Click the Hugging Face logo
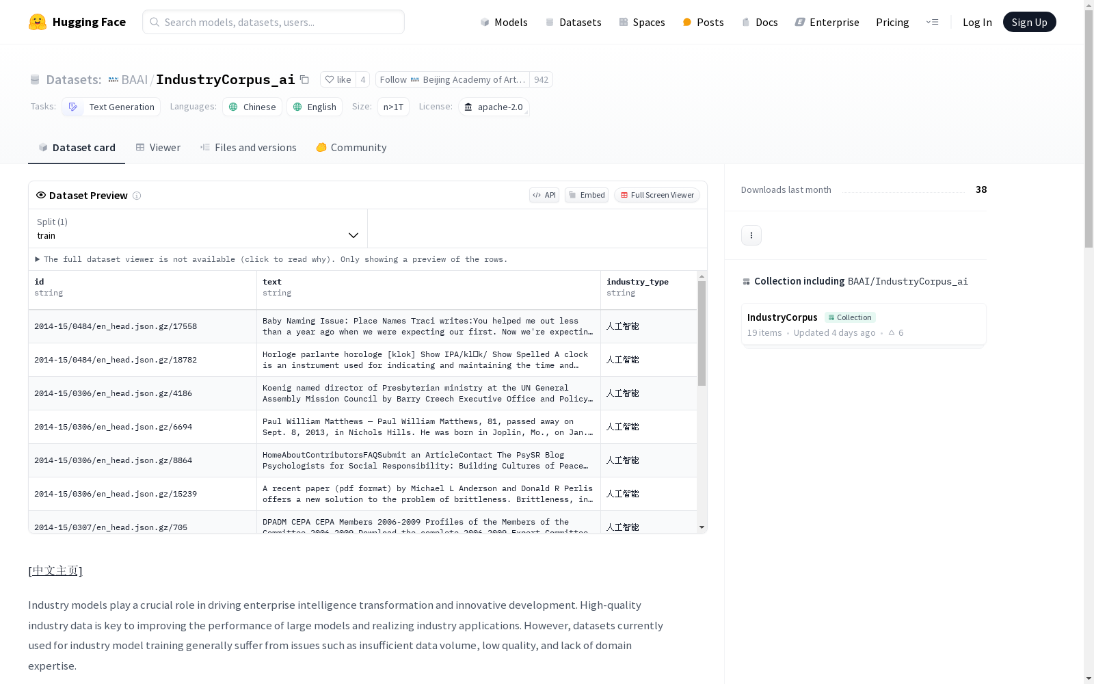This screenshot has height=684, width=1094. [x=77, y=22]
